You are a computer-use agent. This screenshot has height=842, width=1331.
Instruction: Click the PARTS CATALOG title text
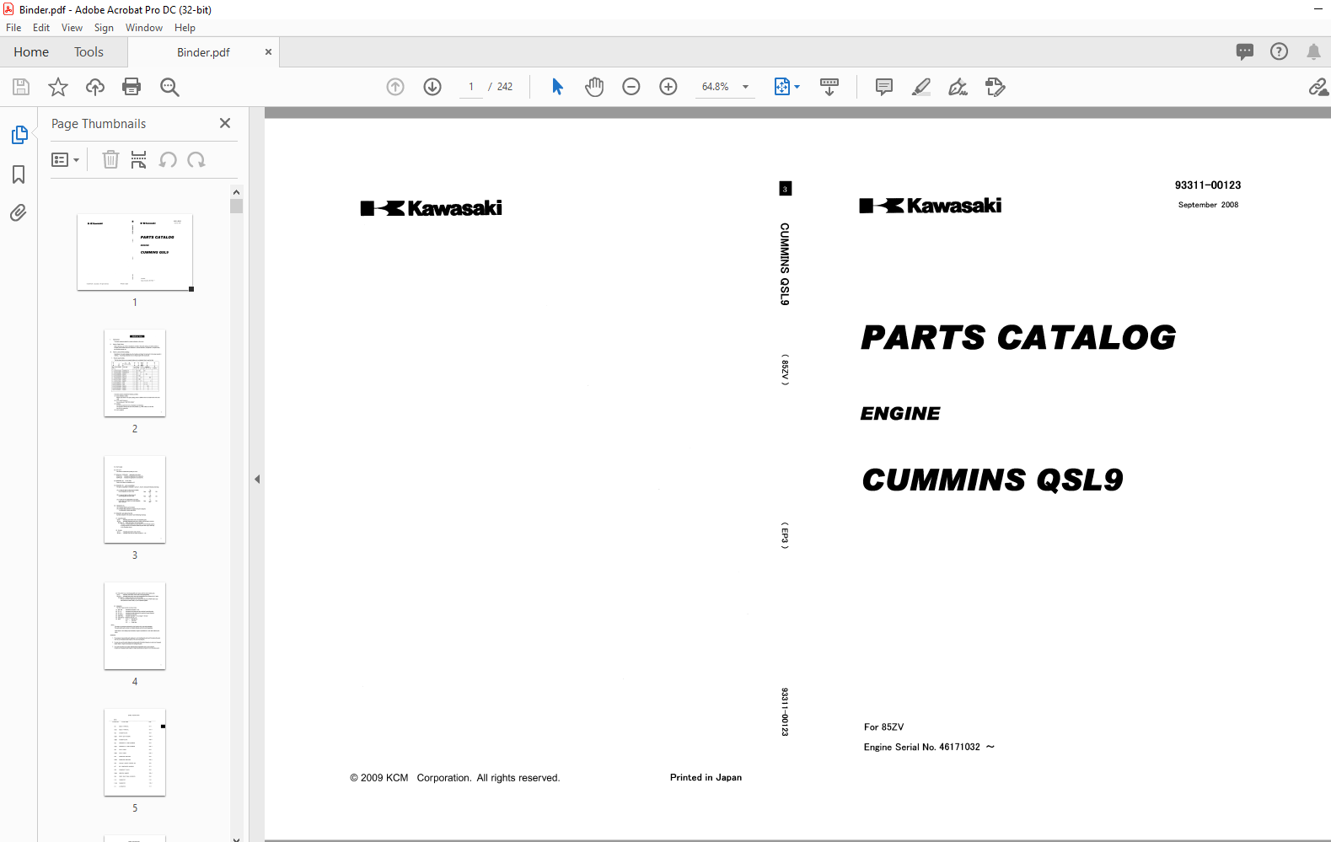[x=1018, y=337]
